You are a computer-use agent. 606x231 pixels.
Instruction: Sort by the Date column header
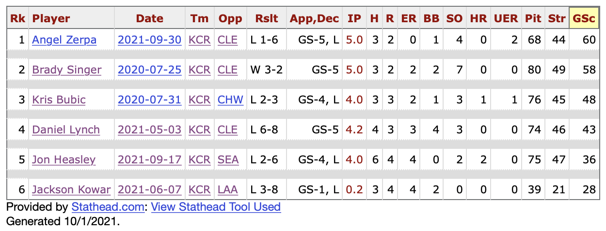pos(149,18)
